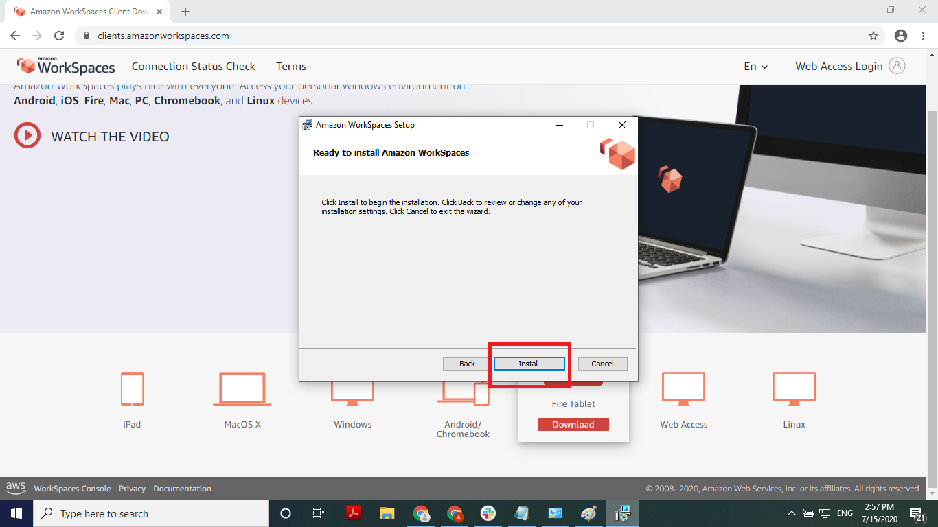Screen dimensions: 938x527
Task: Open Task View on the taskbar
Action: click(319, 513)
